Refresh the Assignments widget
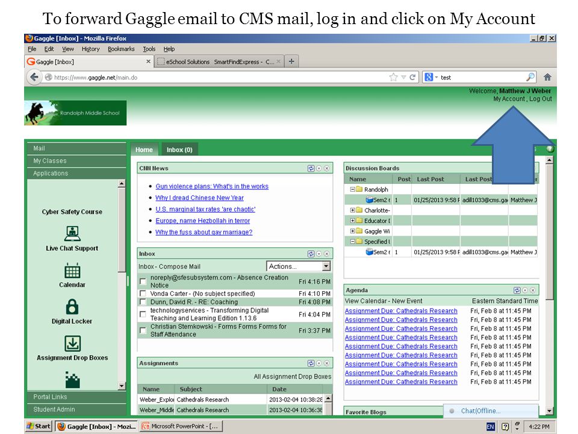 (x=311, y=363)
